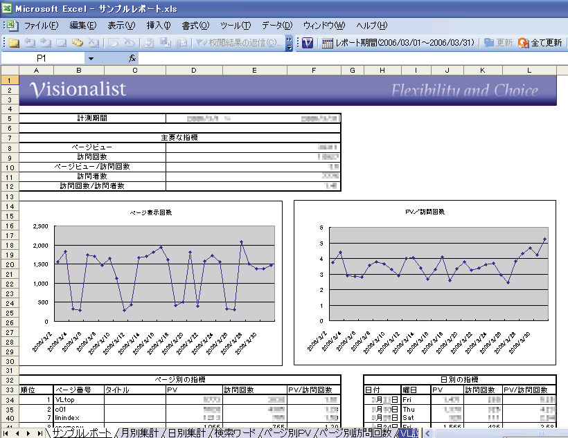The height and width of the screenshot is (438, 568).
Task: Open the データ menu
Action: tap(277, 26)
